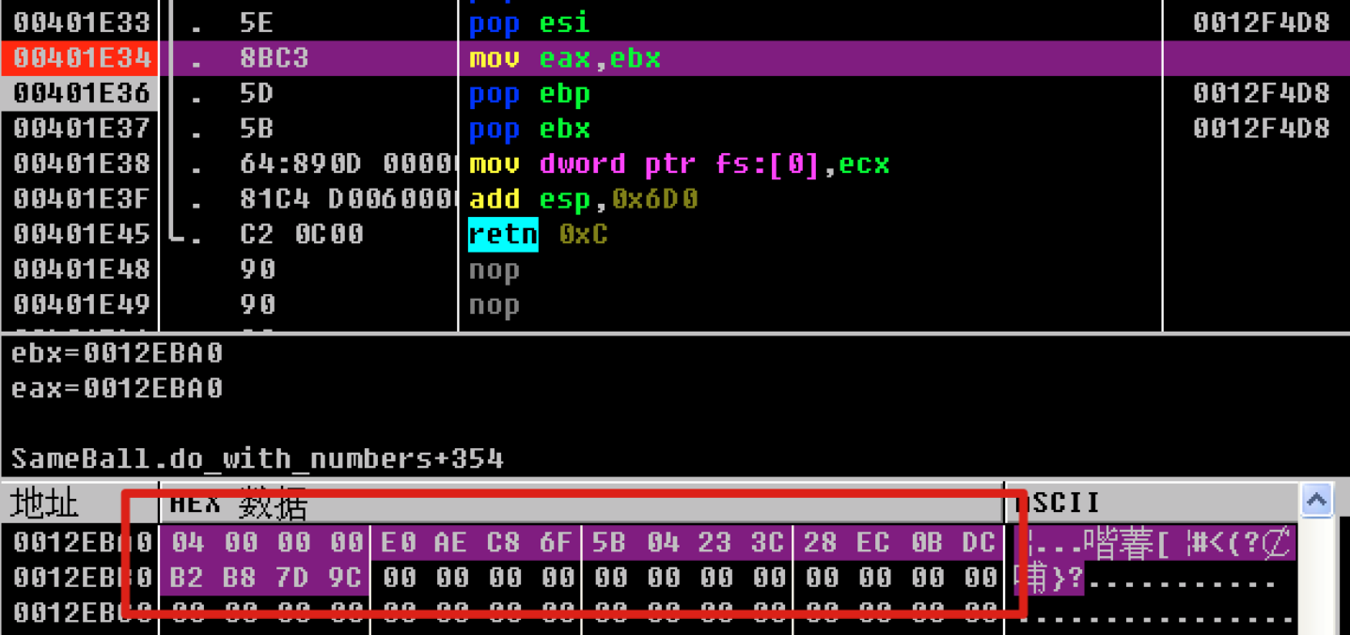Click the retn 0xC instruction
This screenshot has height=635, width=1350.
538,235
